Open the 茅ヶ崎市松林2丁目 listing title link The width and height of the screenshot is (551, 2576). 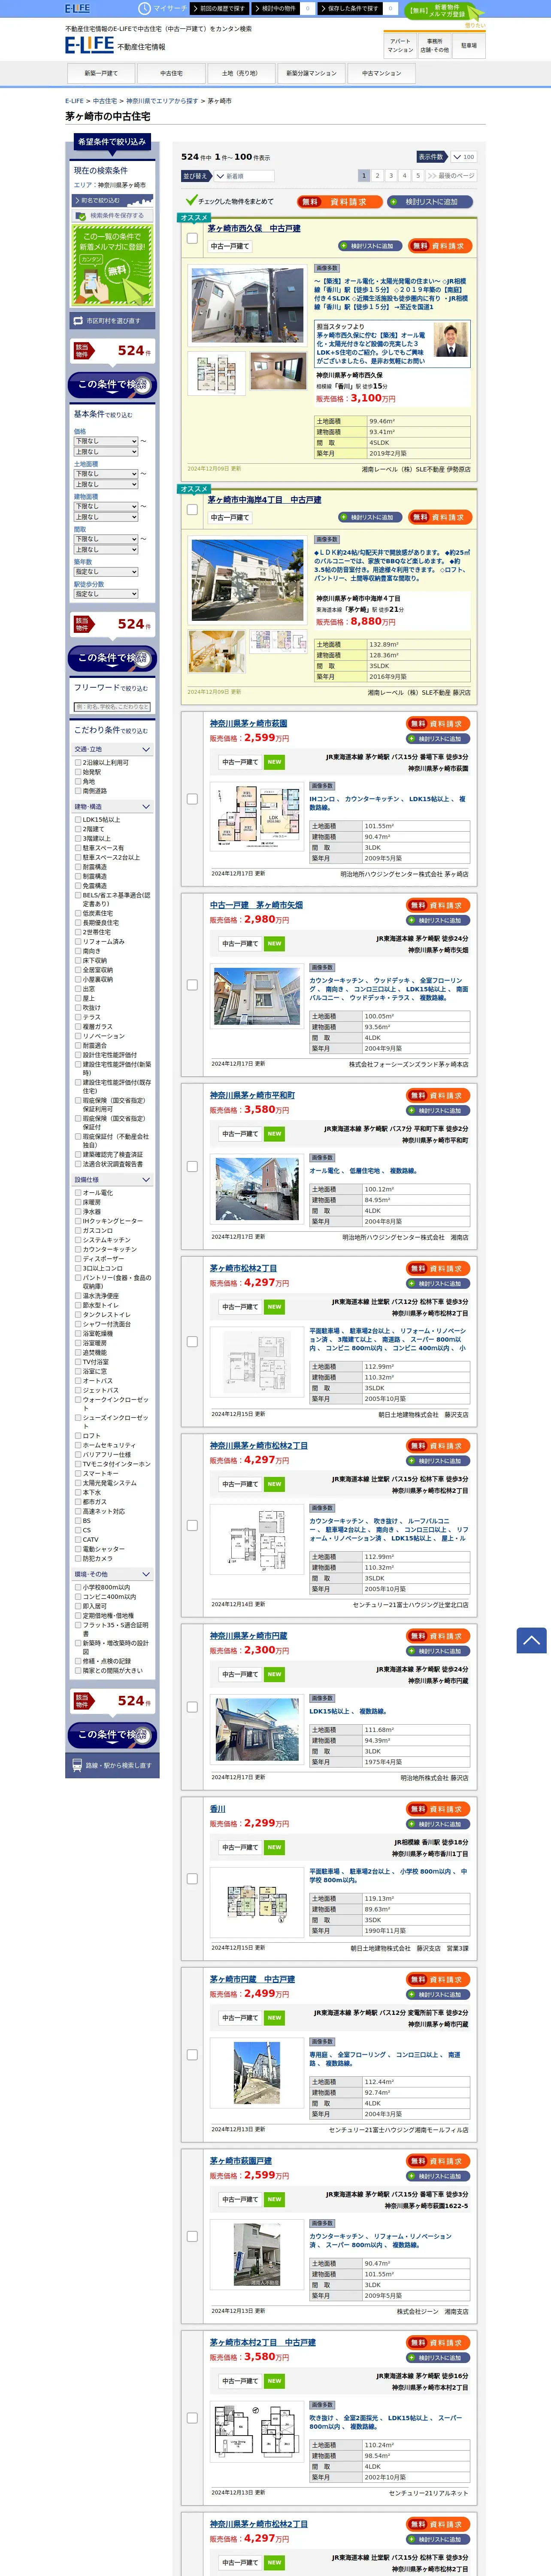243,1268
